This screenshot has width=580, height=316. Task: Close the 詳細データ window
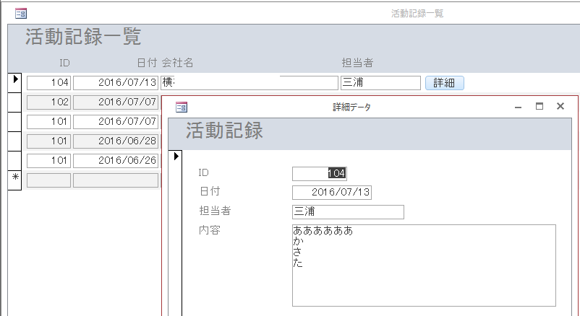560,107
